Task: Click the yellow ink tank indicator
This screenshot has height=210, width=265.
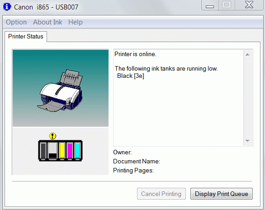Action: [x=62, y=150]
